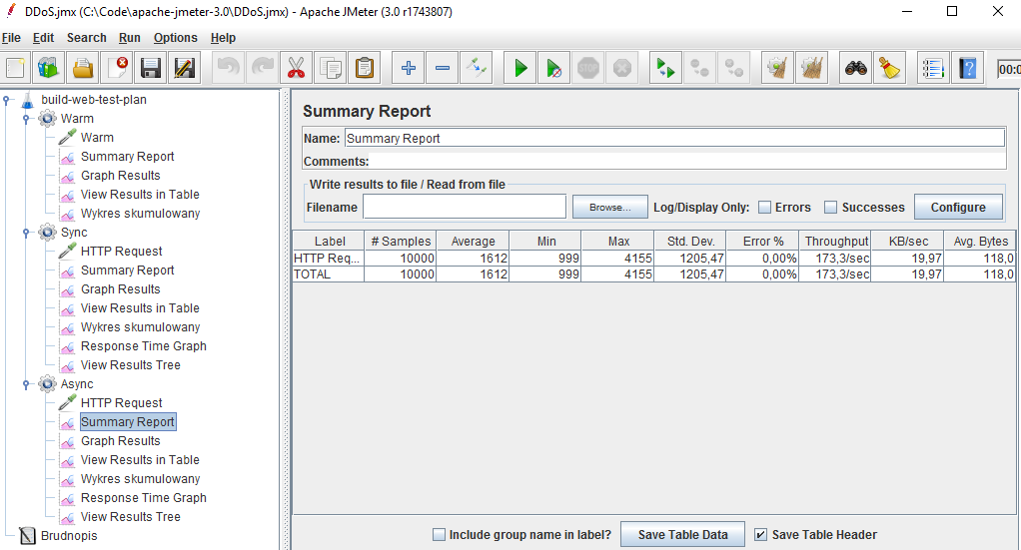
Task: Open the File menu
Action: coord(11,38)
